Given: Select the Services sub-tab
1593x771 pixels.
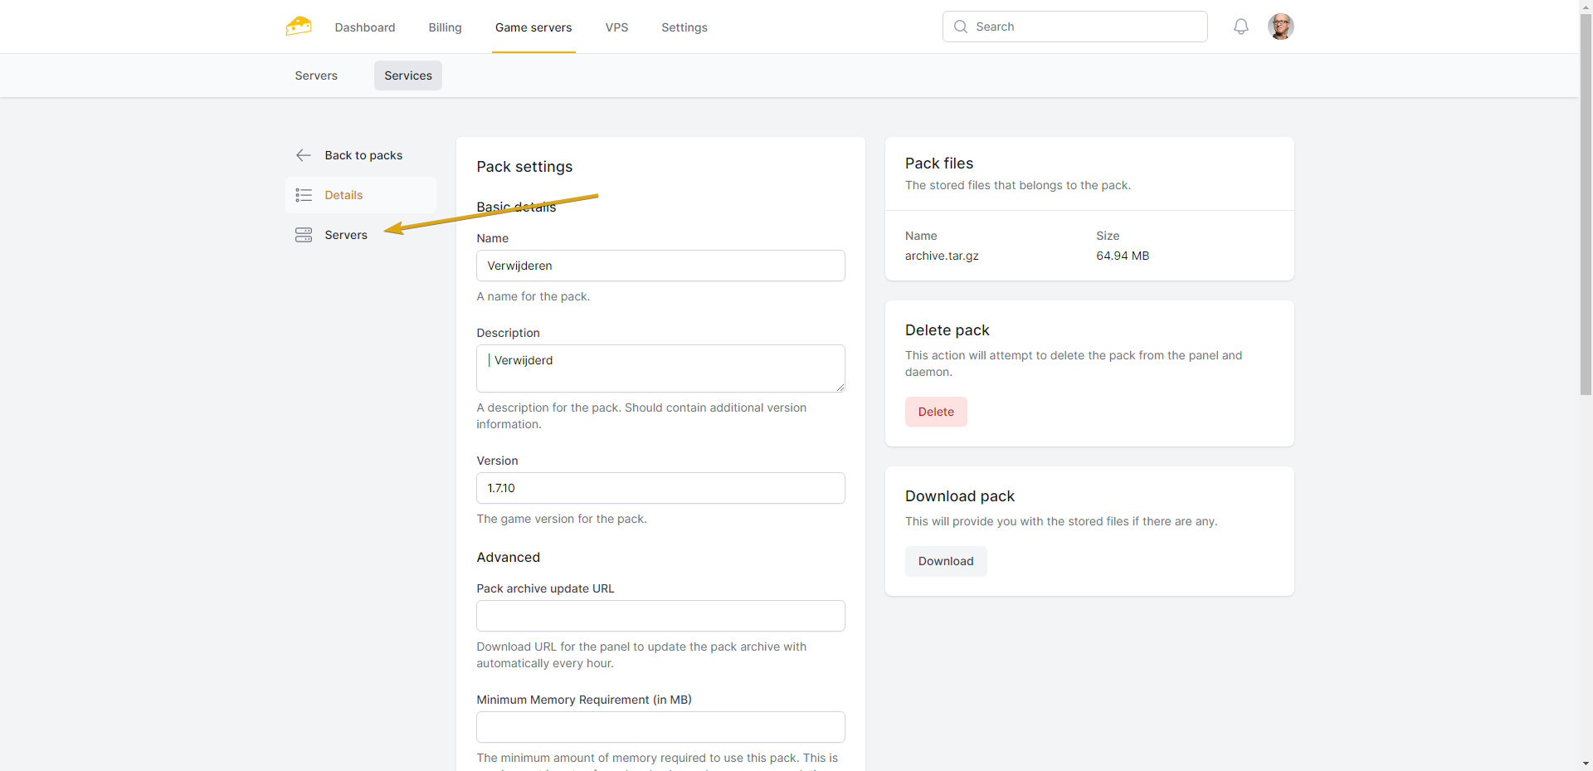Looking at the screenshot, I should click(x=407, y=76).
